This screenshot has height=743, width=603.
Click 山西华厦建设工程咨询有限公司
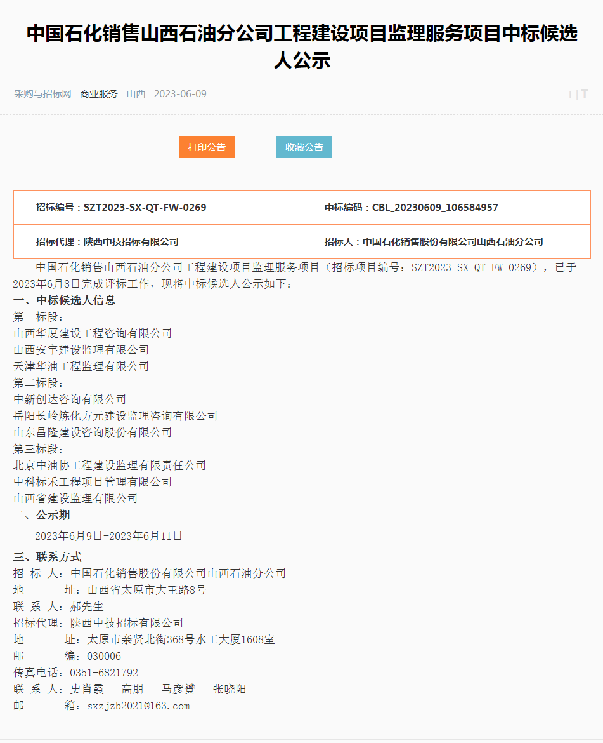coord(93,333)
